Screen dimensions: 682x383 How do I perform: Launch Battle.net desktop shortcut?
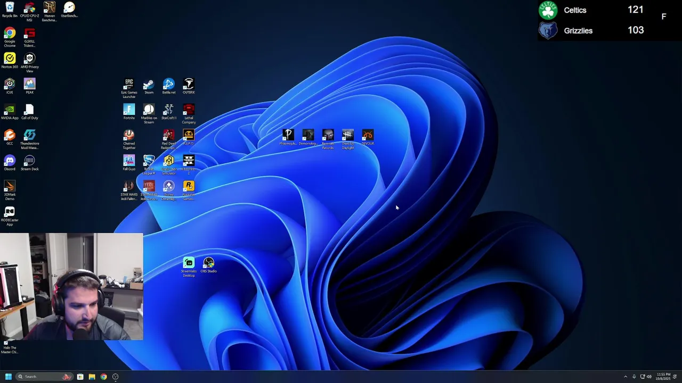click(x=169, y=86)
